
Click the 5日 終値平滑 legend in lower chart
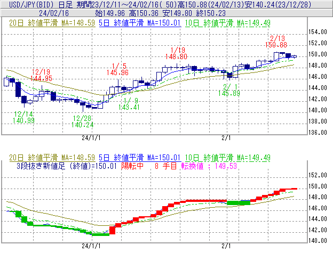[x=140, y=158]
